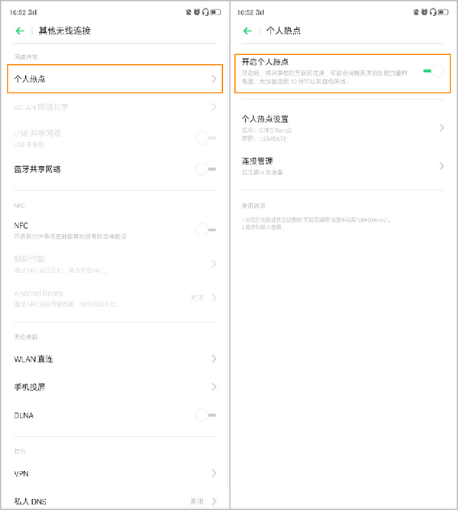This screenshot has width=458, height=510.
Task: Tap back arrow on 个人热点 screen
Action: (x=247, y=31)
